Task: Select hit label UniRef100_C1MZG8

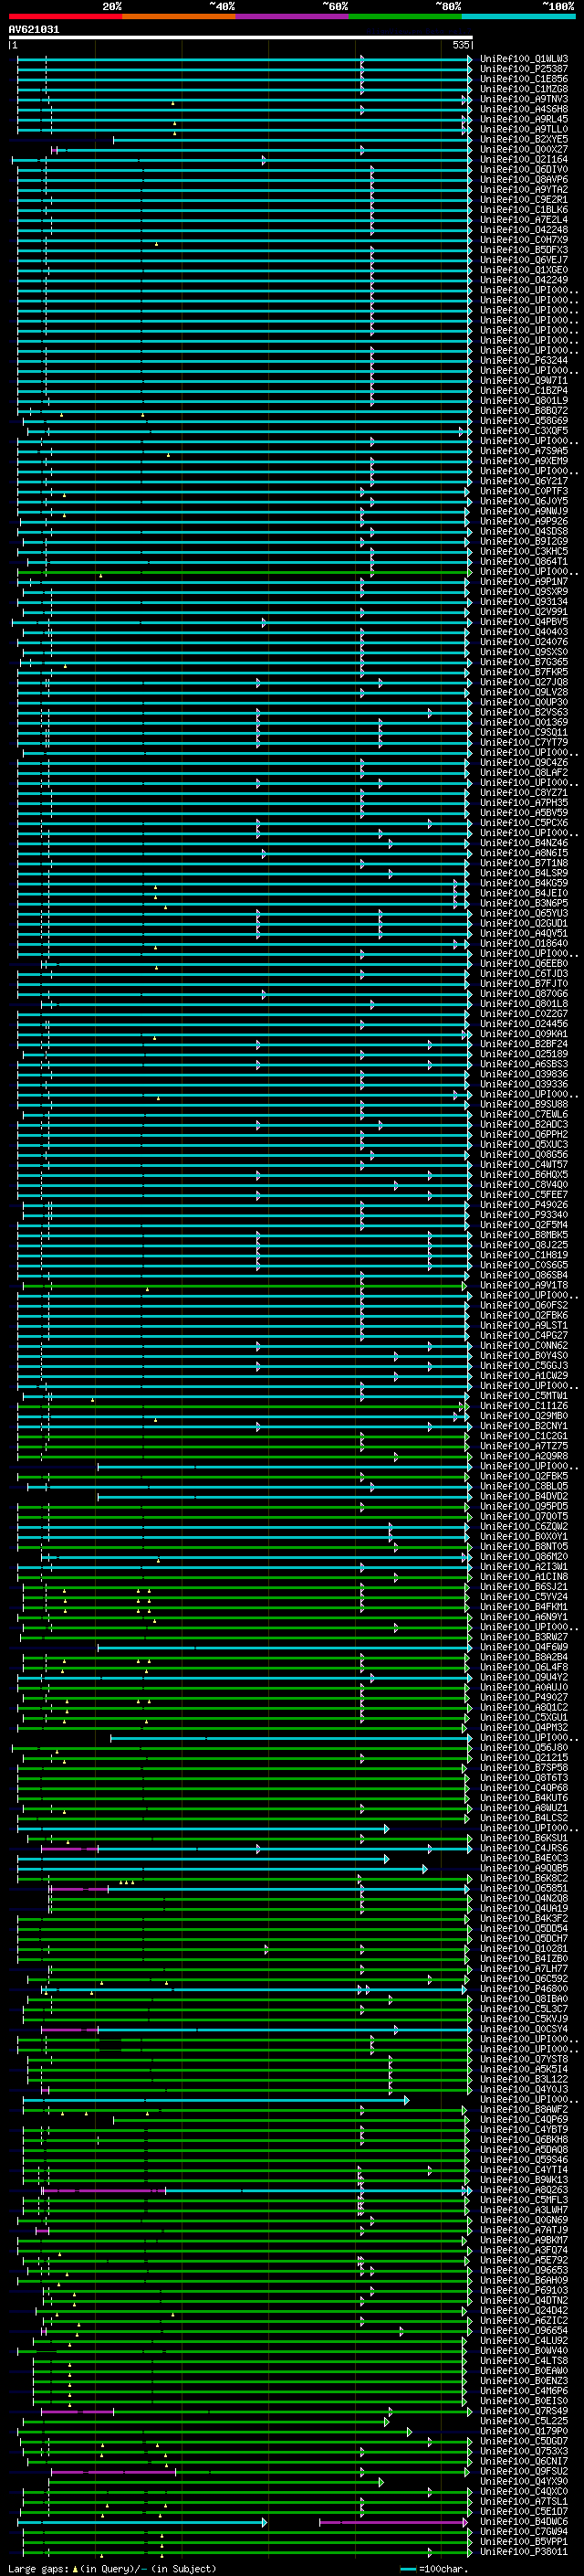Action: [x=524, y=89]
